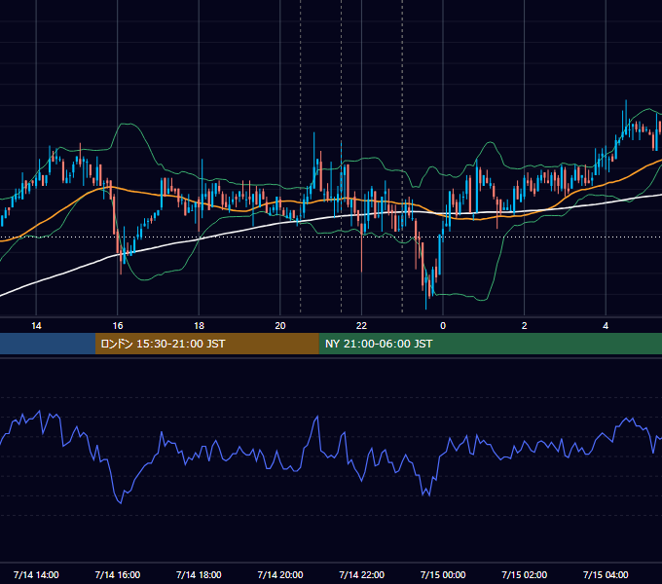
Task: Click the 2 hour axis label
Action: tap(525, 326)
